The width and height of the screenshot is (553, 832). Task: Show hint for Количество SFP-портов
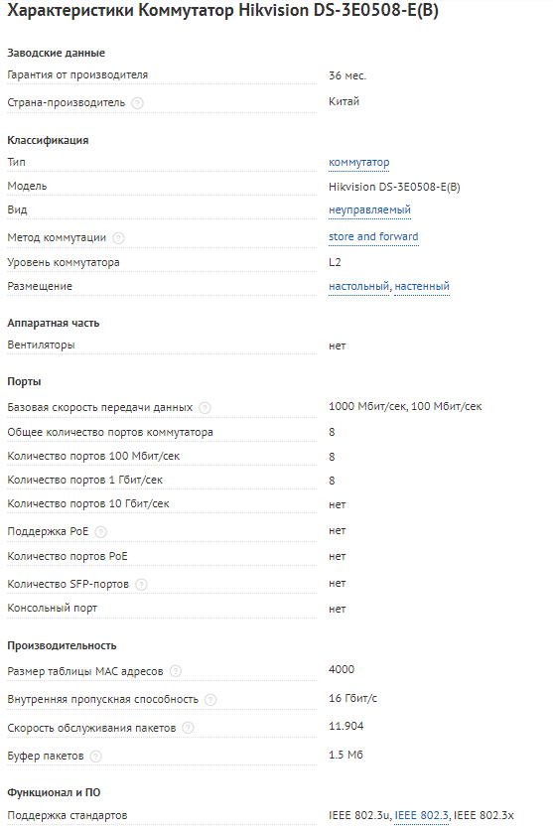pyautogui.click(x=141, y=585)
